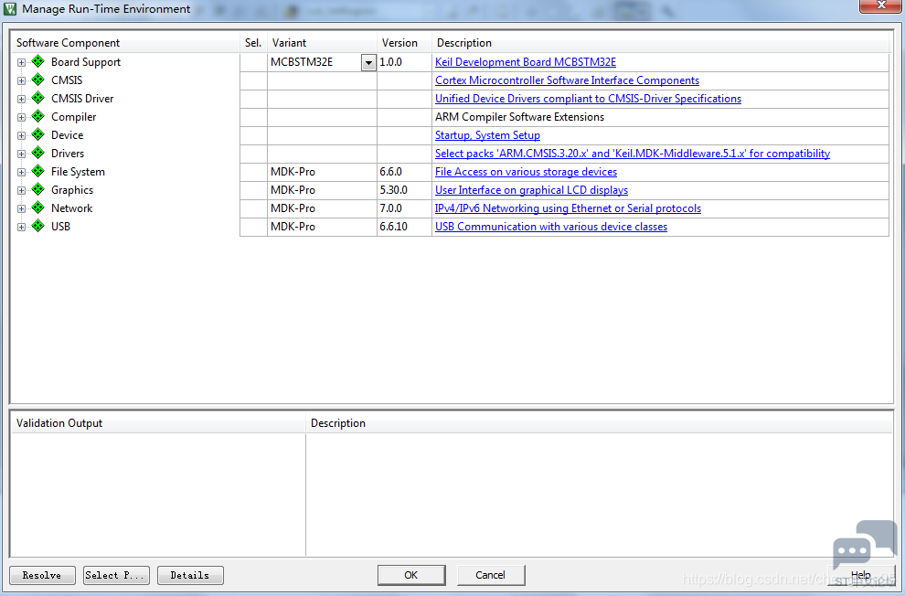905x596 pixels.
Task: Open the Select packs compatibility link
Action: [x=633, y=154]
